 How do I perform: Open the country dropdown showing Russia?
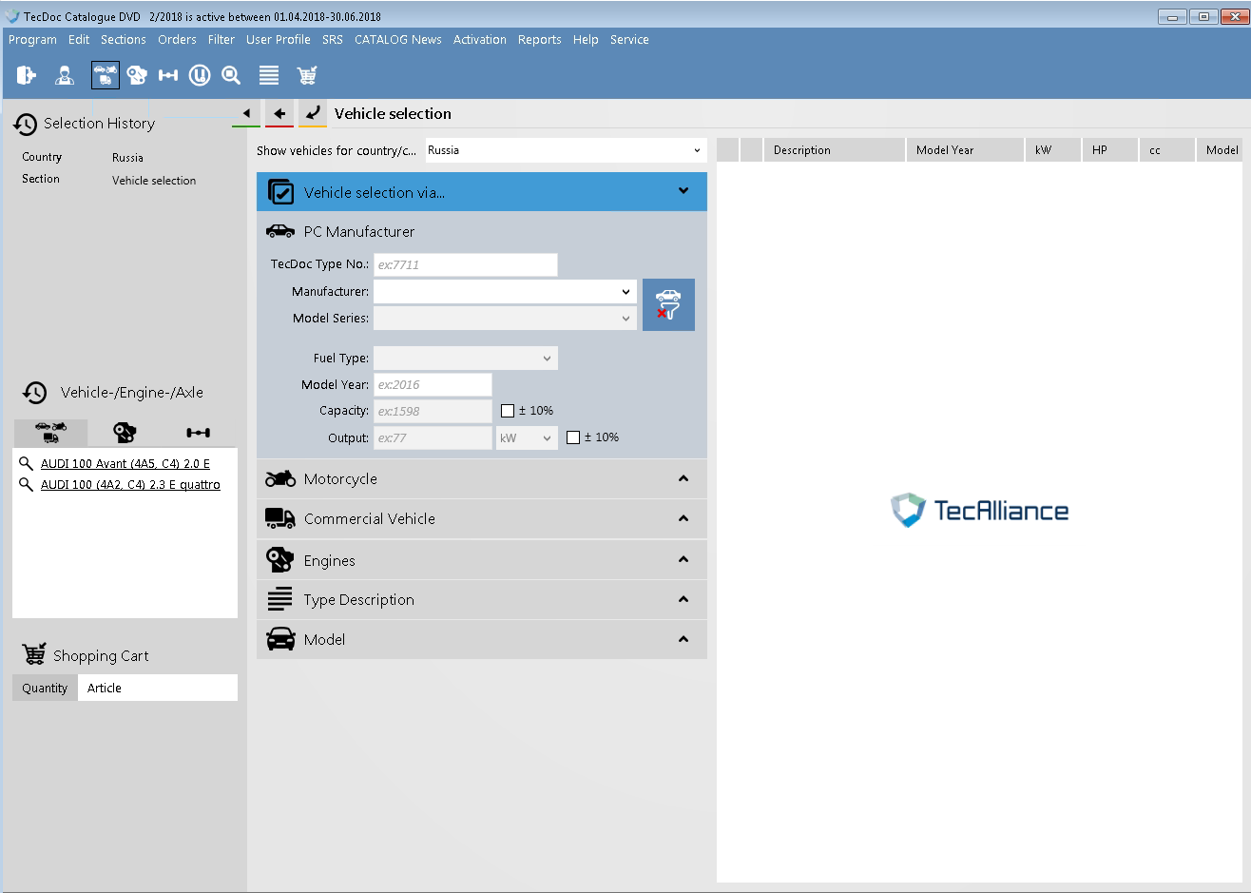(x=565, y=150)
